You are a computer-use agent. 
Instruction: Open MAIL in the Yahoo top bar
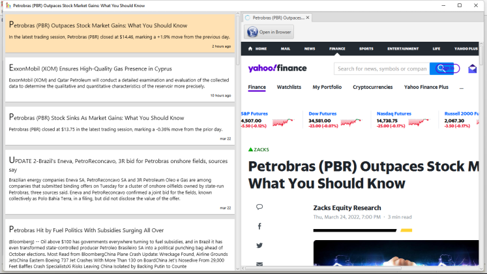[286, 48]
